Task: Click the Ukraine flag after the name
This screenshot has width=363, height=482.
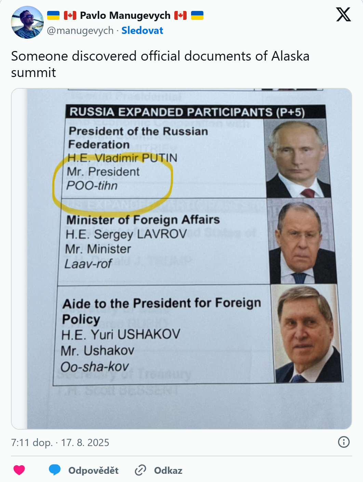Action: pyautogui.click(x=197, y=15)
